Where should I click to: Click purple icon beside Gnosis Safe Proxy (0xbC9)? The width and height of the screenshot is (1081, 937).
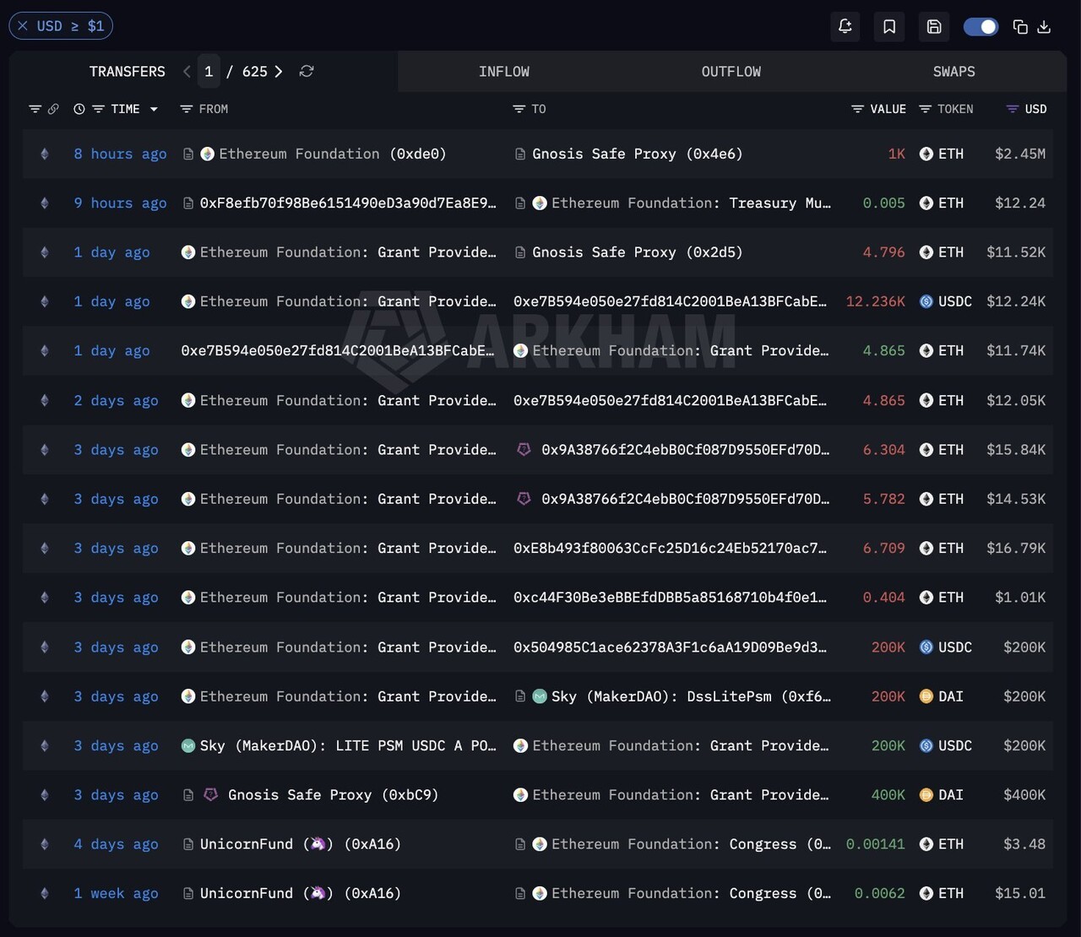(211, 794)
